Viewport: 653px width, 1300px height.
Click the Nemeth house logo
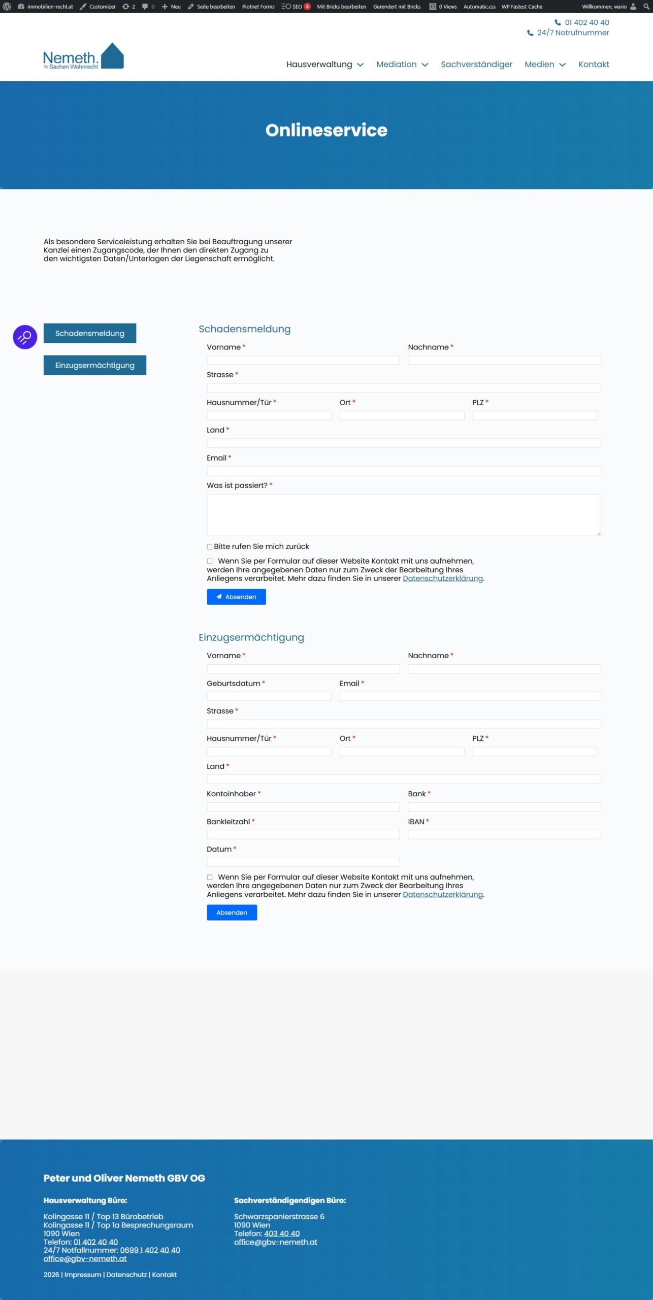83,56
